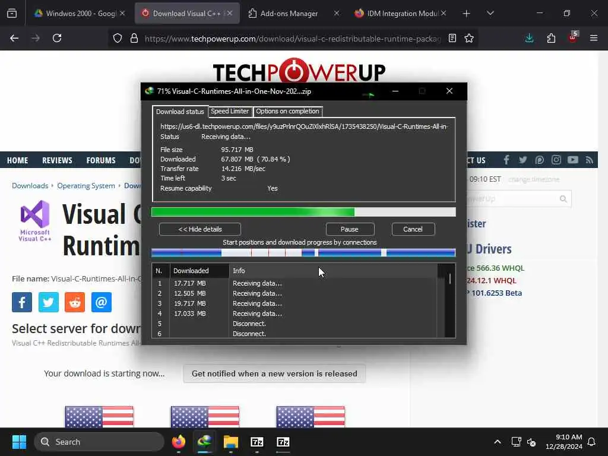The height and width of the screenshot is (456, 608).
Task: Switch to Add-ons Manager tab
Action: click(289, 13)
